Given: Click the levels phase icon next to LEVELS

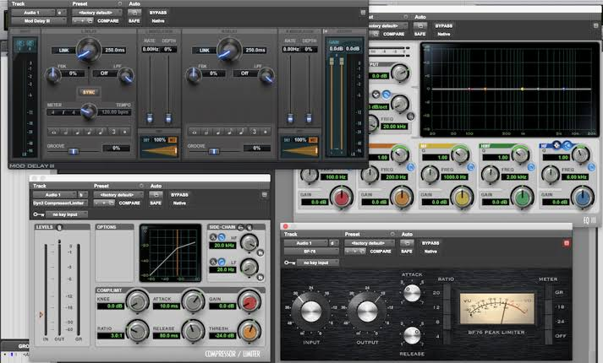Looking at the screenshot, I should tap(59, 227).
